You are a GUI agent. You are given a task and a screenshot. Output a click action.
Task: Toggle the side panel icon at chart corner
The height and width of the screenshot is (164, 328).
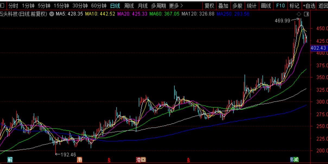[306, 14]
